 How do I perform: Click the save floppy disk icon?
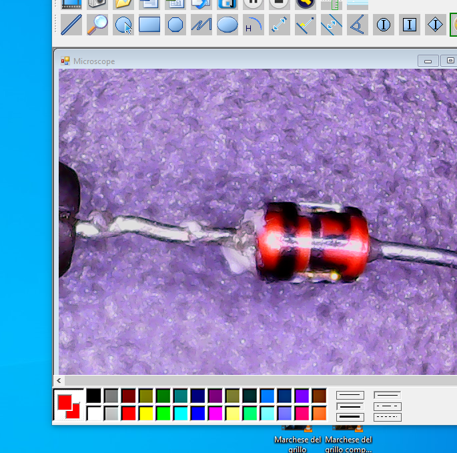pyautogui.click(x=227, y=4)
